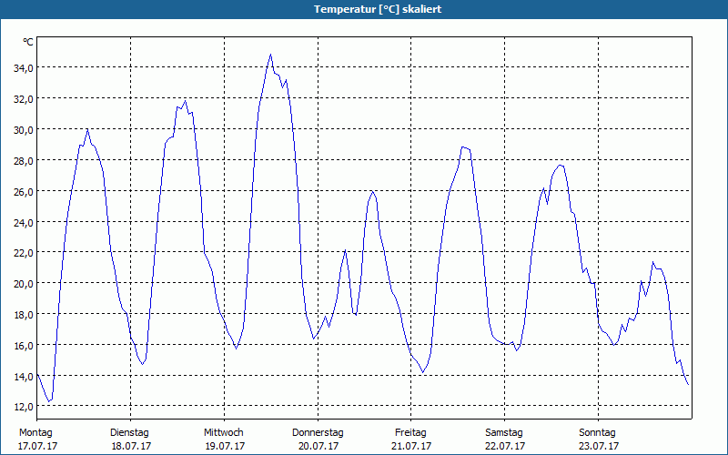The image size is (728, 455).
Task: Click the Samstag day label
Action: (x=504, y=433)
